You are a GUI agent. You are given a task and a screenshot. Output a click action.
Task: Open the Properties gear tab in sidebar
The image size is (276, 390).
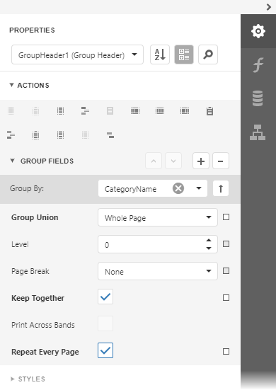coord(258,31)
